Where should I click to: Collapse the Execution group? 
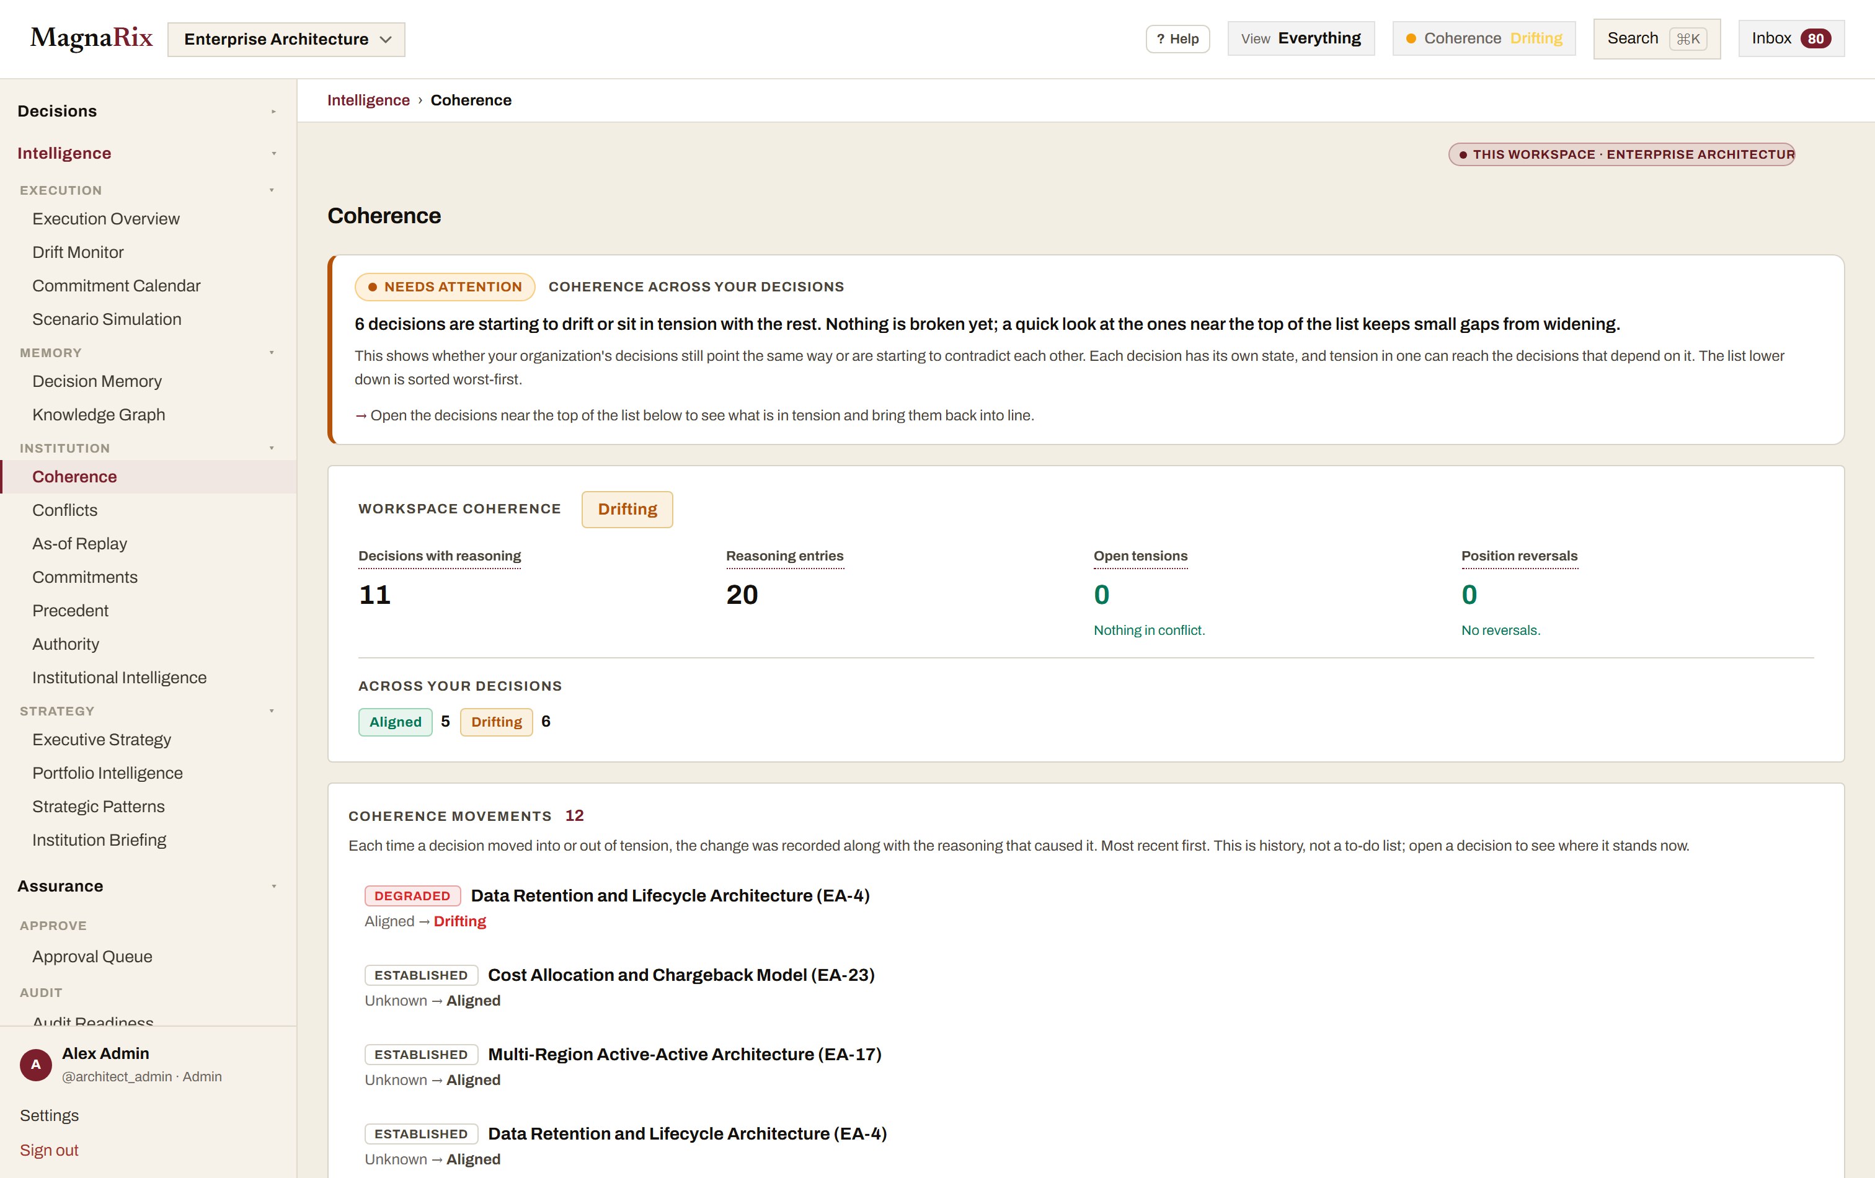[148, 190]
